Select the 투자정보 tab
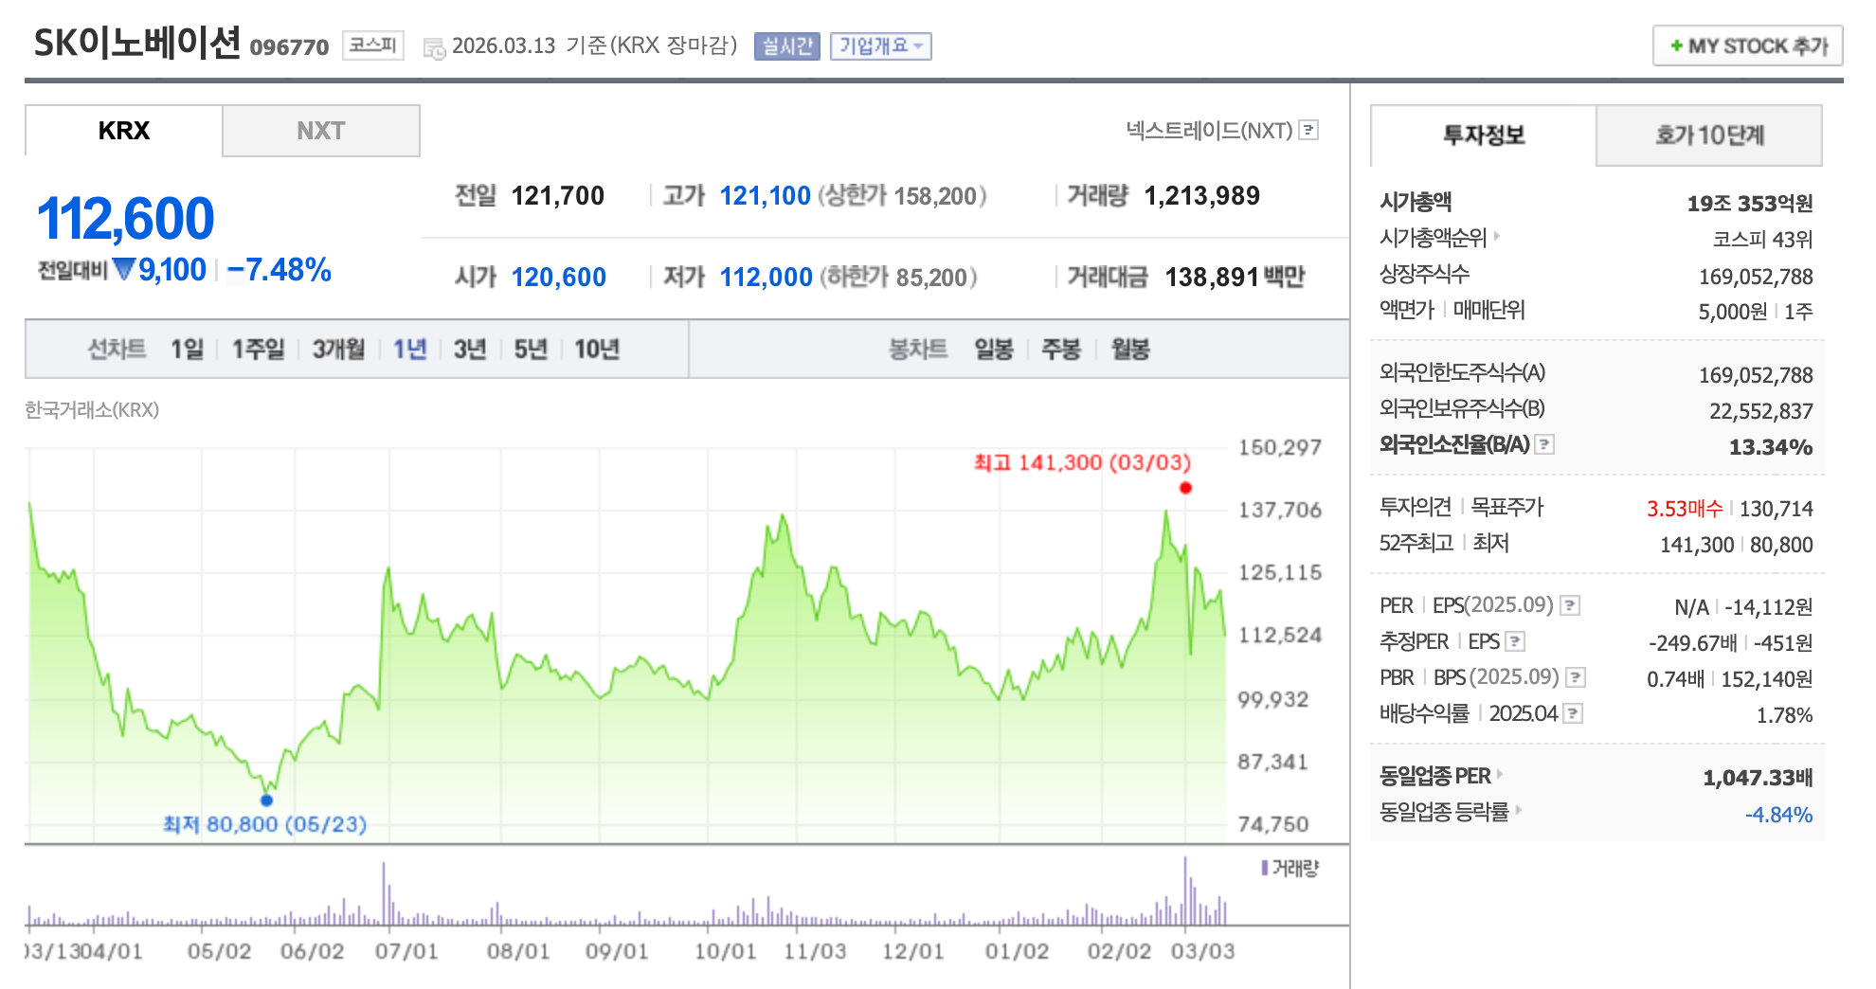The image size is (1876, 989). click(1484, 135)
